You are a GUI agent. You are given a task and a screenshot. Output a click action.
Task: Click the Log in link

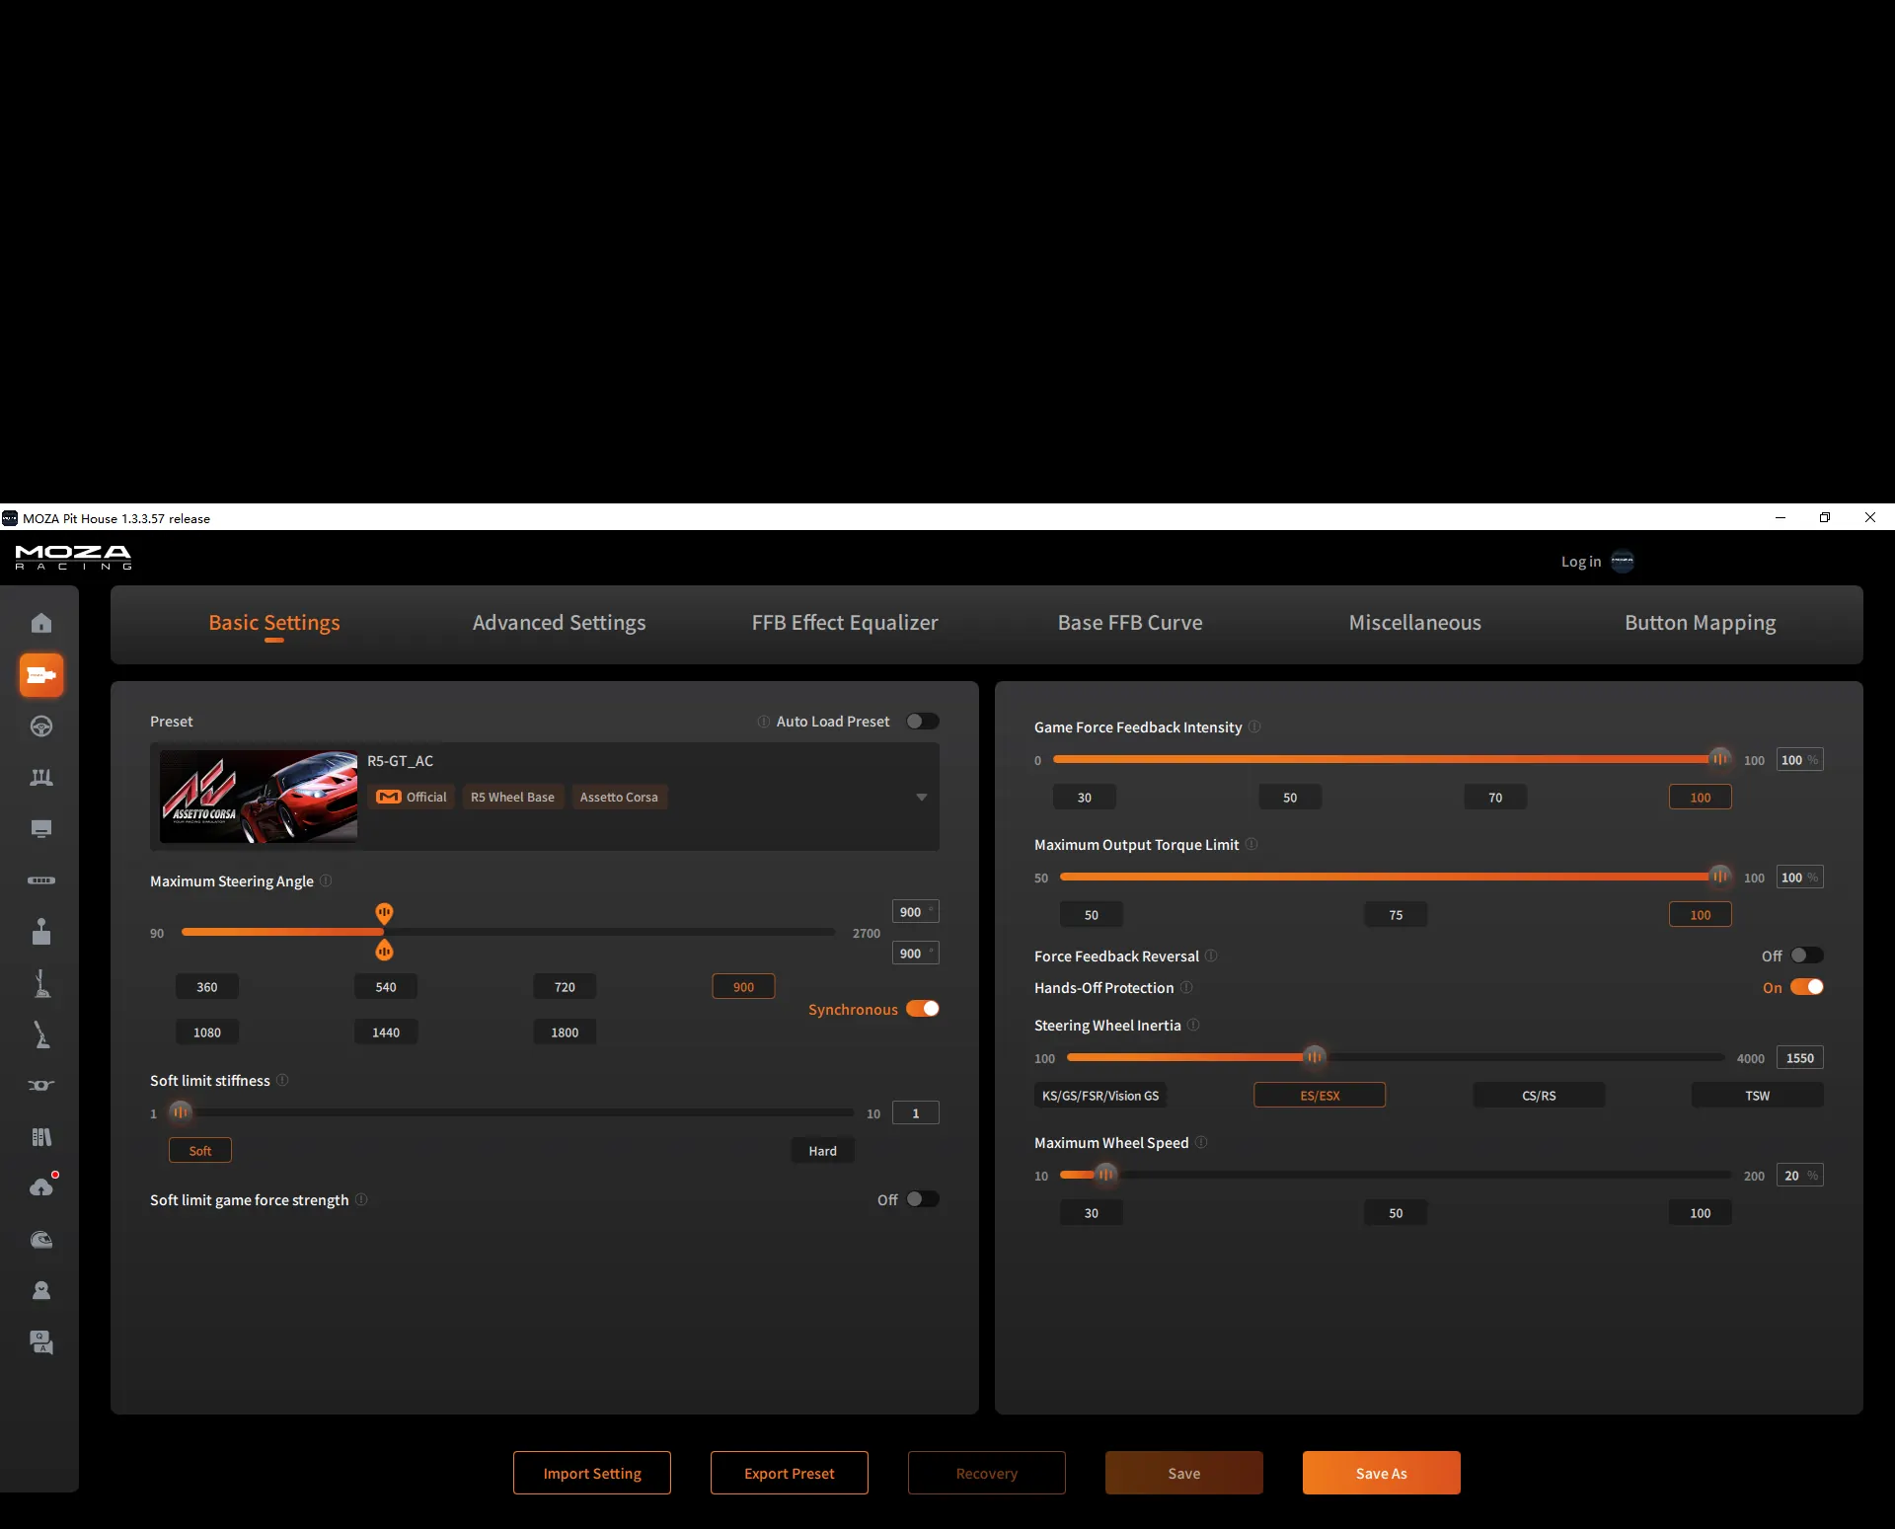click(x=1581, y=562)
